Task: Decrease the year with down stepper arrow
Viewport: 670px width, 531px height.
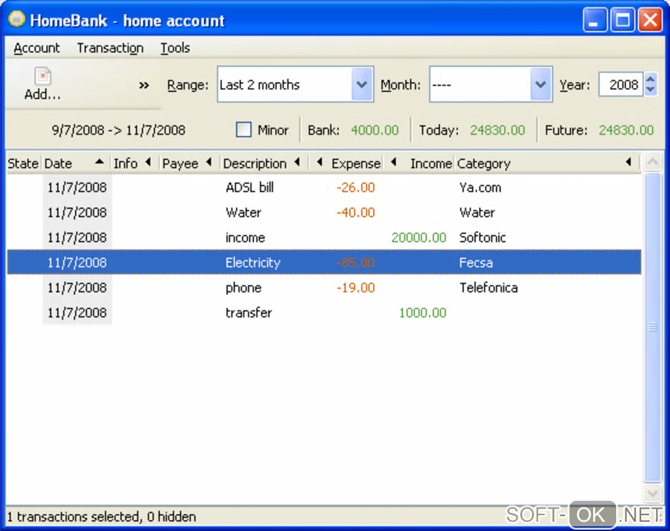Action: click(650, 90)
